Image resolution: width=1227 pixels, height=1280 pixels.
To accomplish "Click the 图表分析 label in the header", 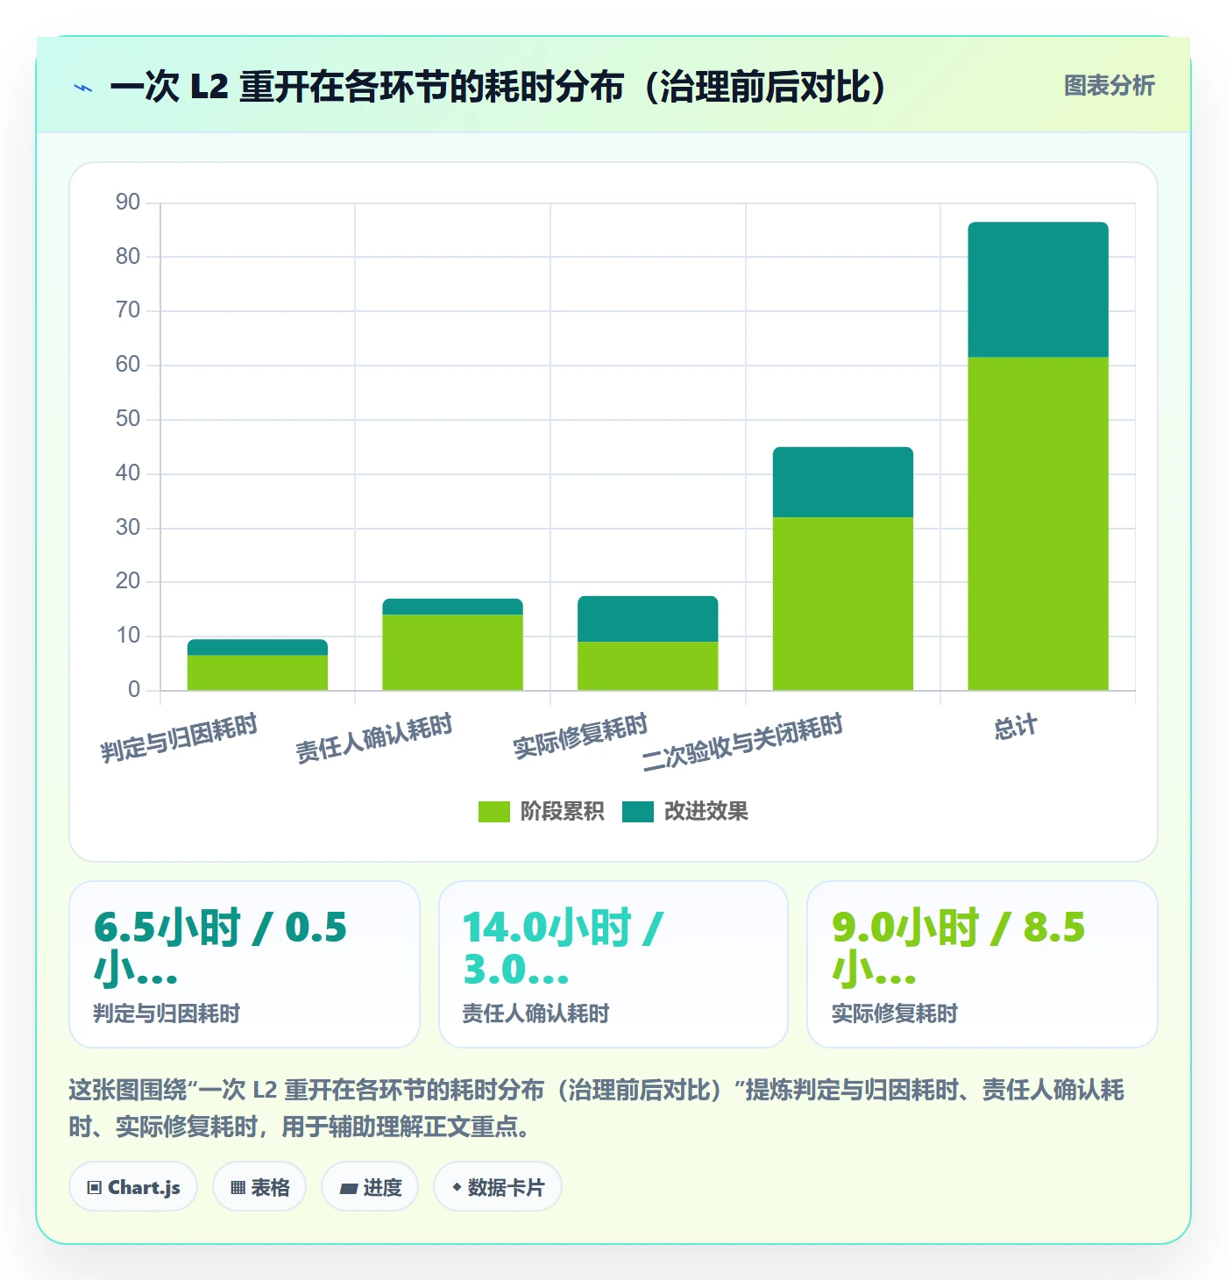I will tap(1109, 86).
